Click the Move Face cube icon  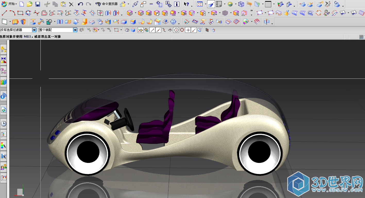pos(130,13)
